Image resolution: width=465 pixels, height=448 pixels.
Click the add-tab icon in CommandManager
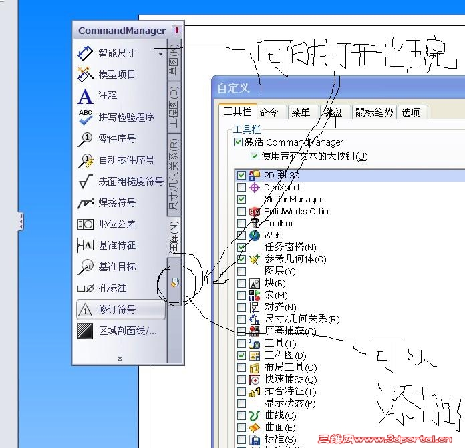click(x=174, y=282)
